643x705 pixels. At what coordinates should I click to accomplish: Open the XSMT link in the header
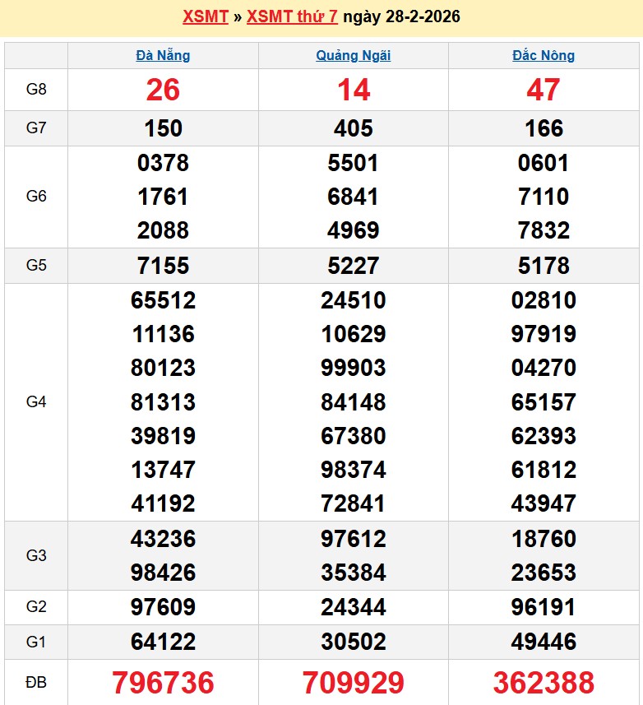coord(205,17)
